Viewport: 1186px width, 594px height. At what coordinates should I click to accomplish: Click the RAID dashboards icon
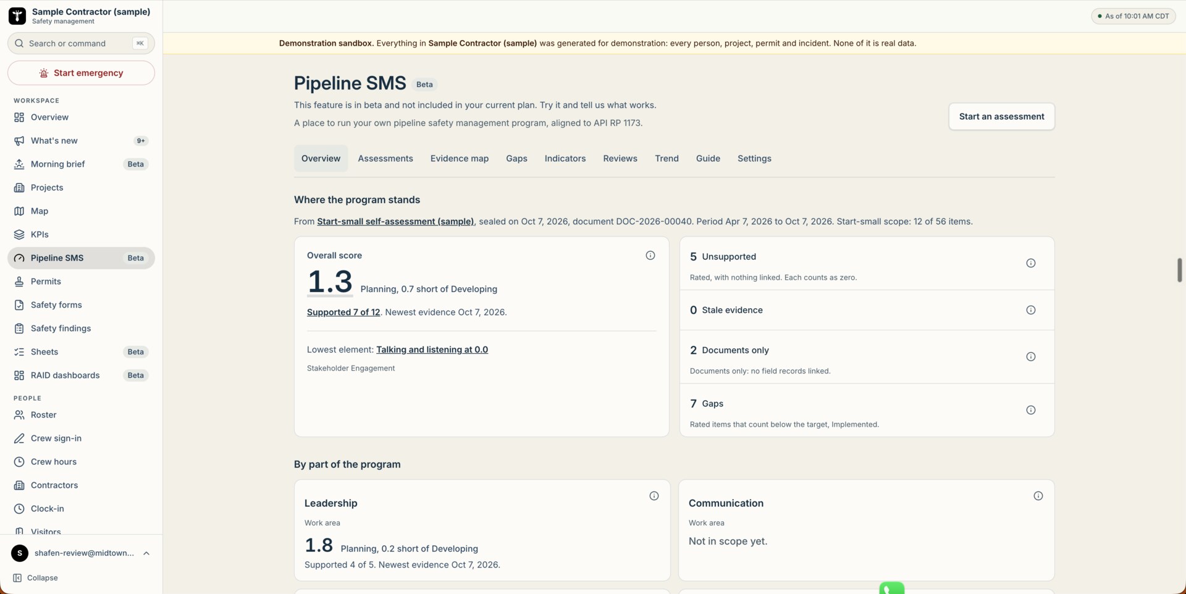19,375
